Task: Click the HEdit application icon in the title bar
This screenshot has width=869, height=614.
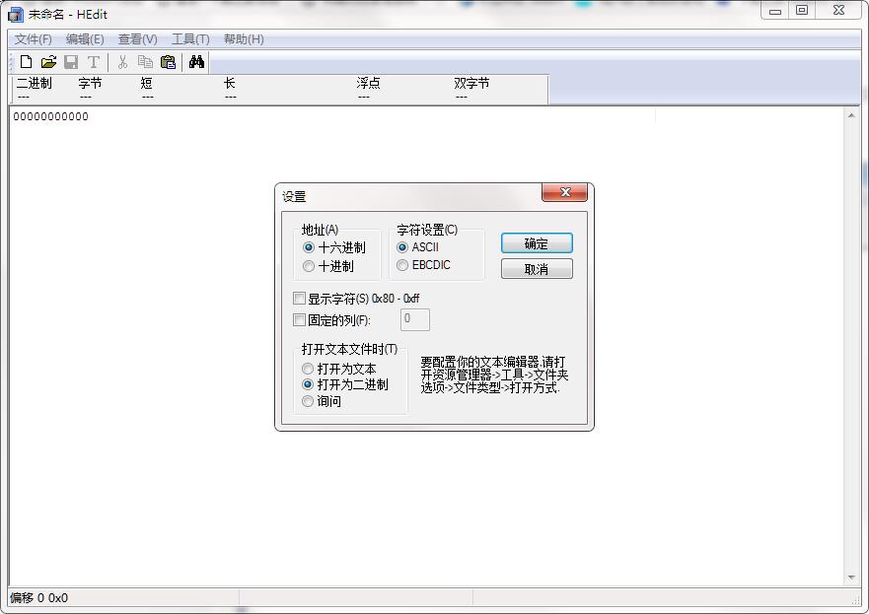Action: pyautogui.click(x=16, y=15)
